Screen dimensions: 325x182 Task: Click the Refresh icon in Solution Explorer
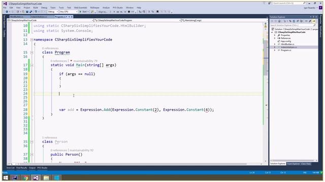coord(294,21)
